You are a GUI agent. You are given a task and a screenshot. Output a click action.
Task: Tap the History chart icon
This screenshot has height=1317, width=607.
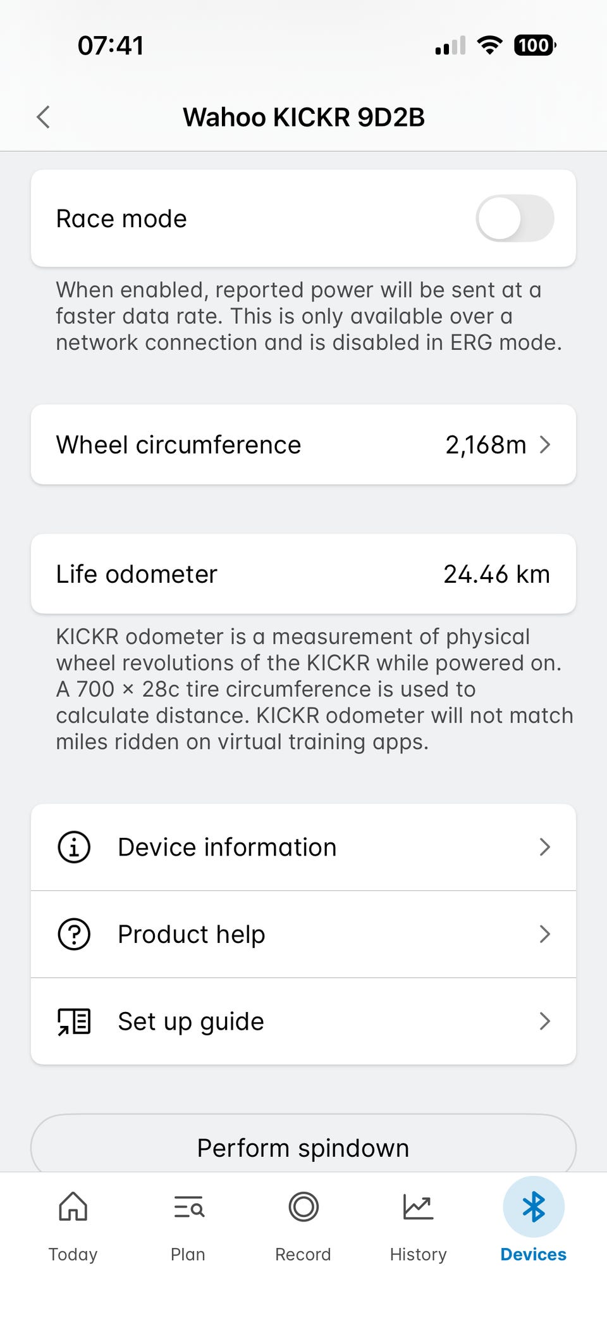418,1206
